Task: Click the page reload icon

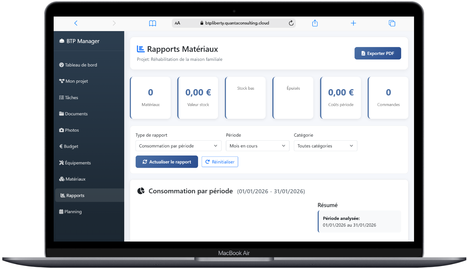Action: (291, 23)
